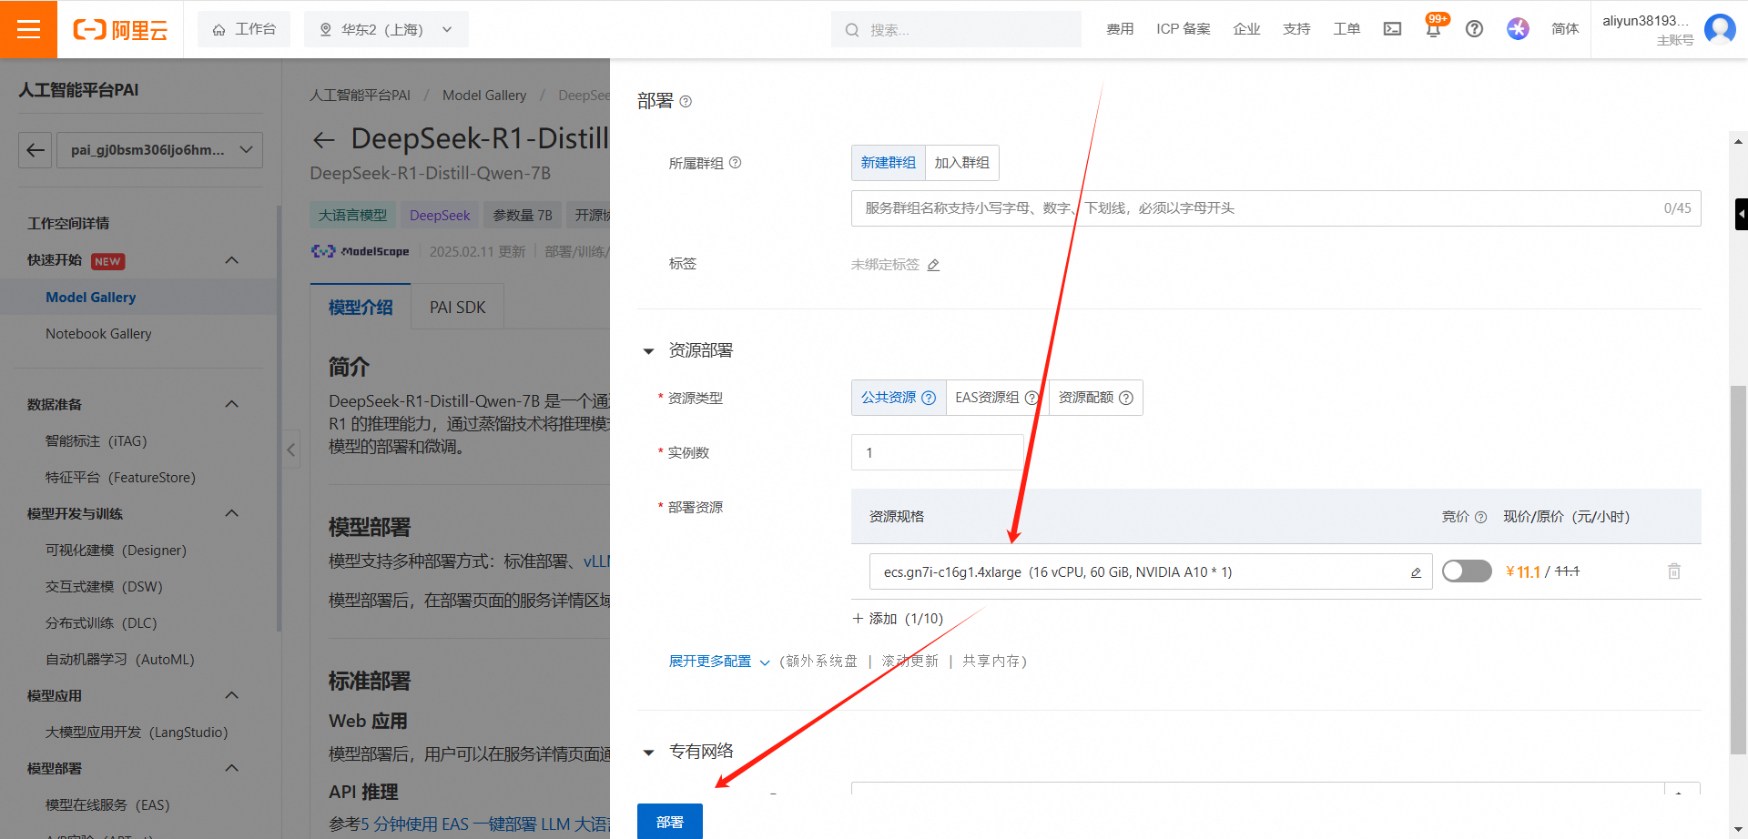Edit tags via pencil icon next to 未绑定标签
This screenshot has width=1748, height=839.
point(933,265)
